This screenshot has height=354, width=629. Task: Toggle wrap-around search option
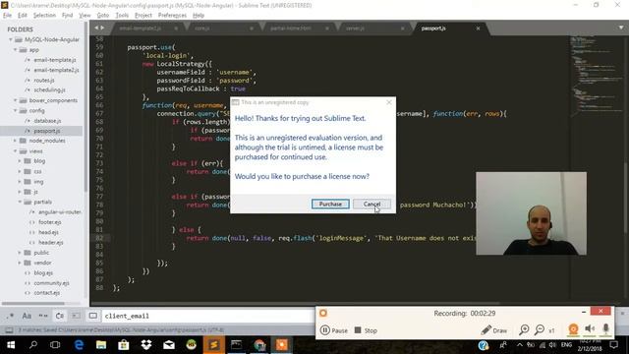tap(59, 316)
